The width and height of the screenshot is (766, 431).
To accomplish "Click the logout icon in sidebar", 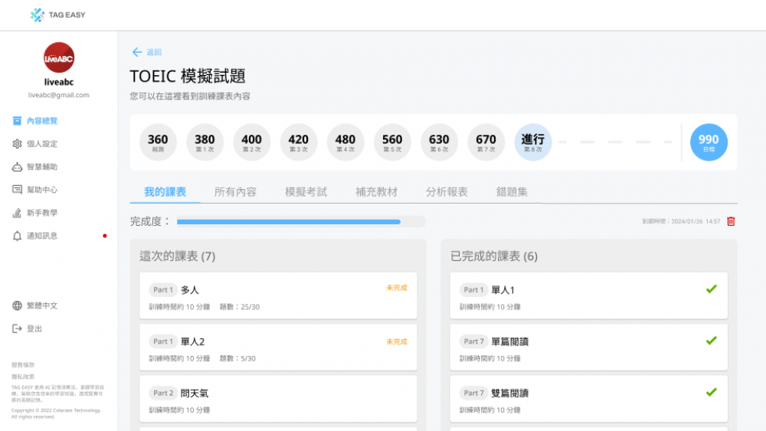I will click(18, 328).
